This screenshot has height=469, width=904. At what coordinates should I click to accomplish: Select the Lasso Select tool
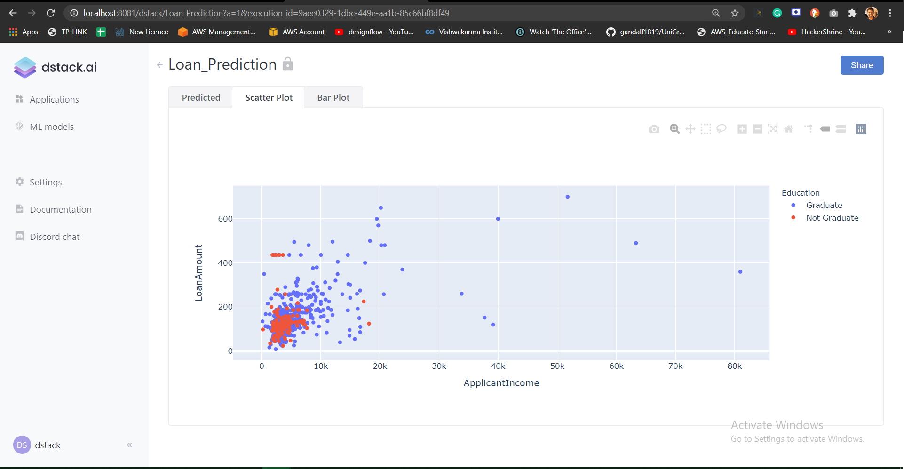tap(722, 129)
